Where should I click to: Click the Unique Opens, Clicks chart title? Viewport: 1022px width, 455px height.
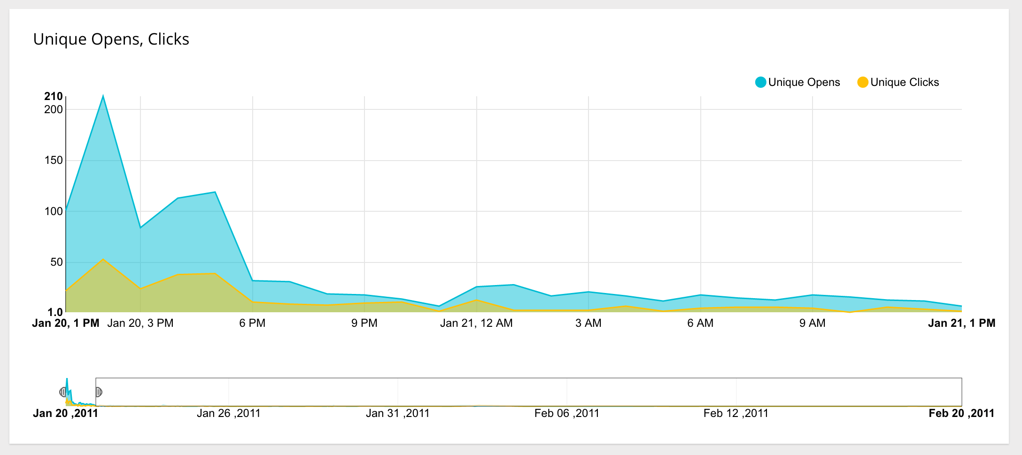(x=111, y=39)
